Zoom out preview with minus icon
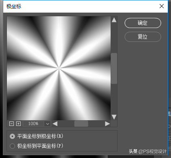This screenshot has height=158, width=171. click(x=11, y=123)
